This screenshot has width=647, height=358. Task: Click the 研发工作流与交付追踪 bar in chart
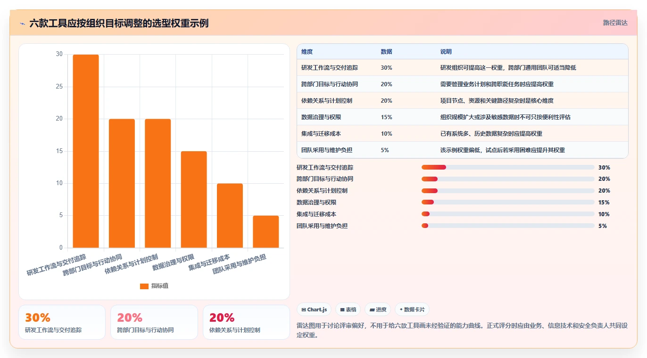point(86,151)
